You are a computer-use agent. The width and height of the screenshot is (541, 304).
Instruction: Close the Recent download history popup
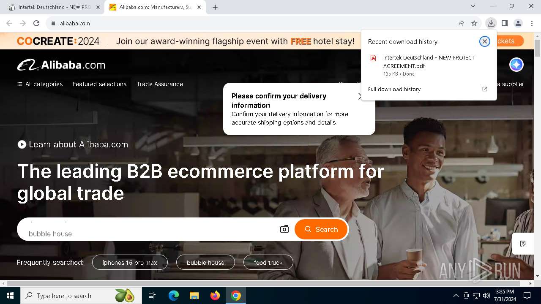coord(484,41)
